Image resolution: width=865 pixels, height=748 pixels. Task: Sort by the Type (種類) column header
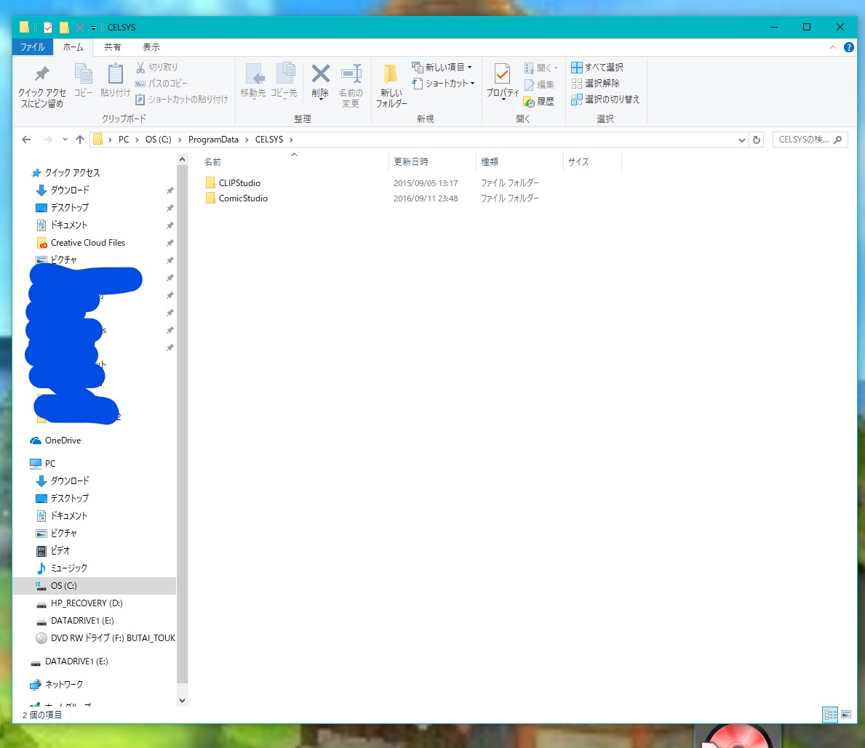point(490,162)
